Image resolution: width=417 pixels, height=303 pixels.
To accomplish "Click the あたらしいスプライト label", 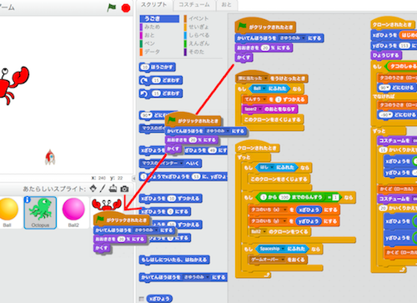I will tap(54, 189).
